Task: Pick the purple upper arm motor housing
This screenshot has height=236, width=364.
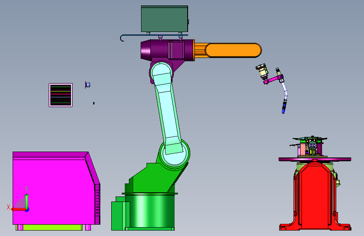Action: click(168, 50)
